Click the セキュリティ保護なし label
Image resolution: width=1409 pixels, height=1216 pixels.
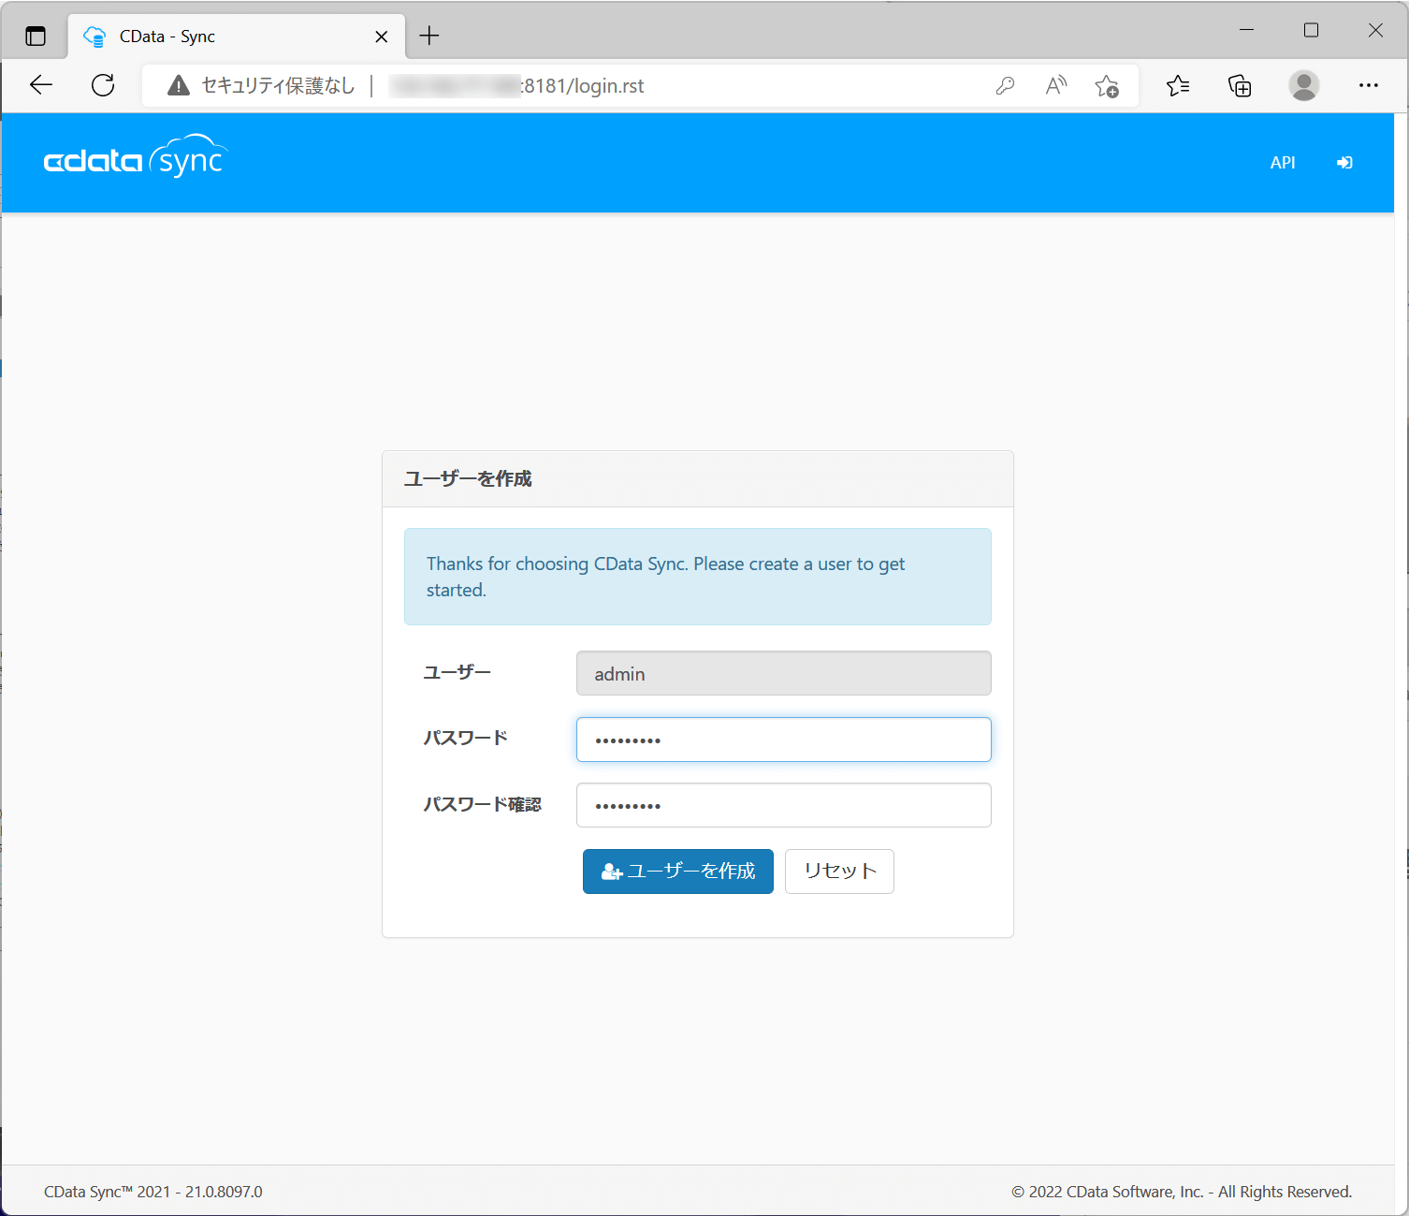click(278, 86)
